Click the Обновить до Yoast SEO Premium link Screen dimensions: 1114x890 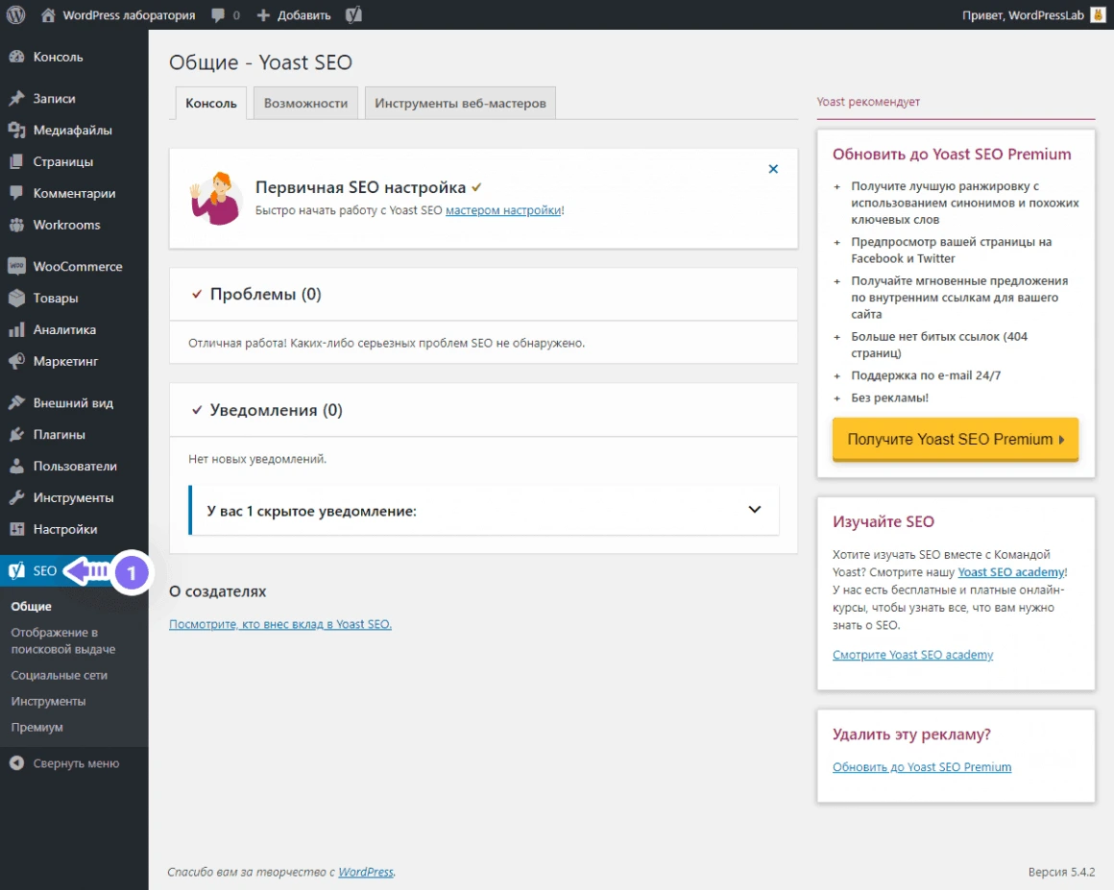coord(922,766)
